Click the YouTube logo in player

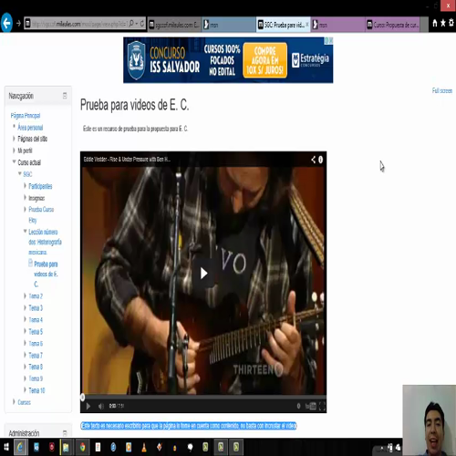point(311,406)
